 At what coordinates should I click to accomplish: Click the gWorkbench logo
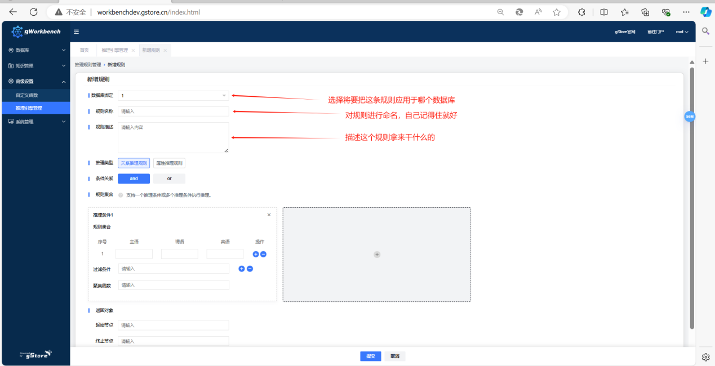point(36,32)
